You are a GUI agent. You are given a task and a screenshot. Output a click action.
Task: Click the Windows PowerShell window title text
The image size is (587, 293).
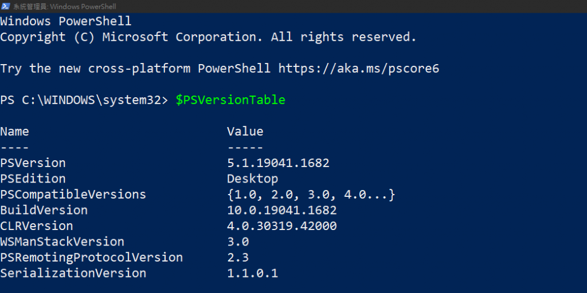click(x=65, y=6)
